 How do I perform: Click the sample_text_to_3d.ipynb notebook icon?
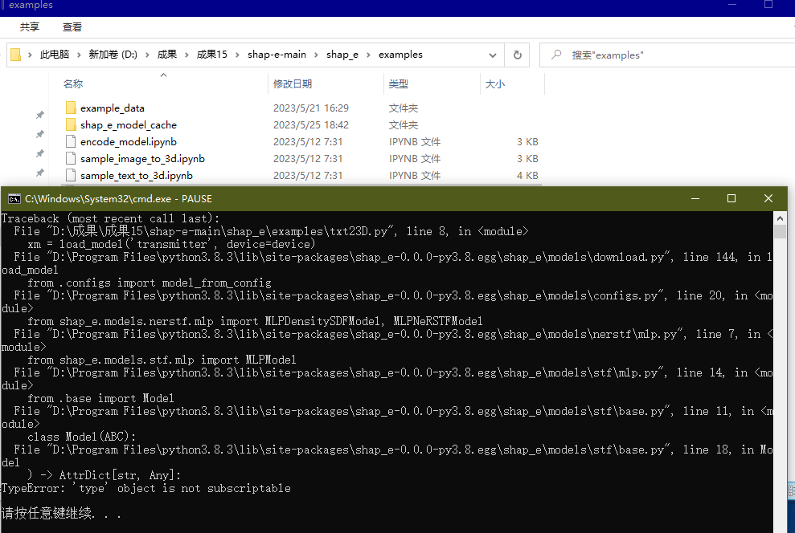point(71,175)
